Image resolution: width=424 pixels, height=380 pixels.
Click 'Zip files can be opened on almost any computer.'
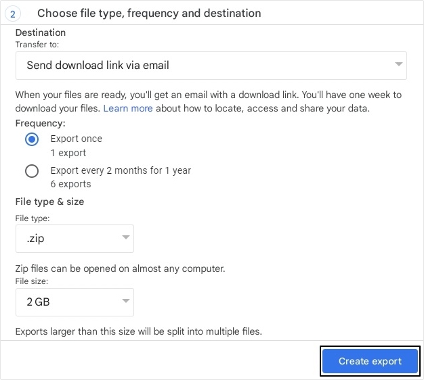pyautogui.click(x=120, y=268)
